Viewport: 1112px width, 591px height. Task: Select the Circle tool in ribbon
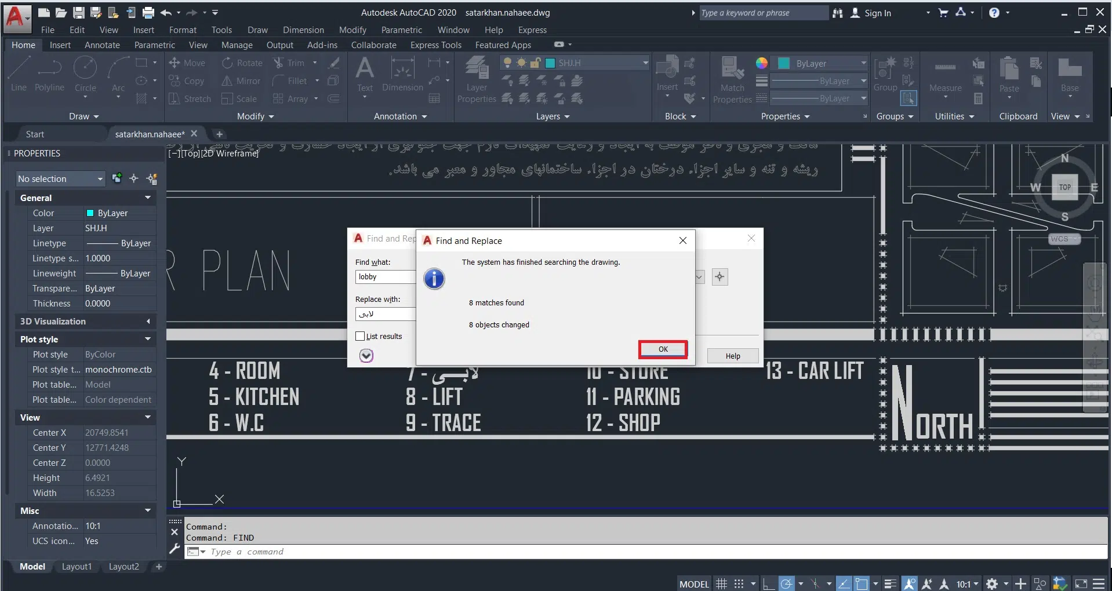pyautogui.click(x=85, y=70)
